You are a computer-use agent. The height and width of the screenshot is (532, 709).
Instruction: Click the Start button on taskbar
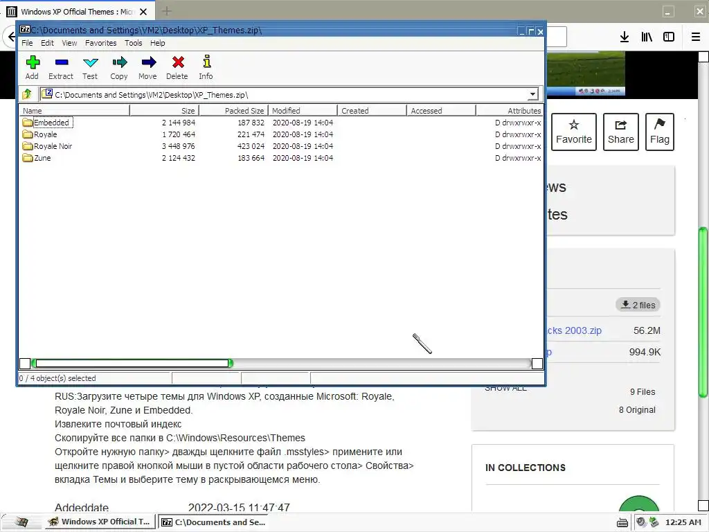click(x=21, y=522)
